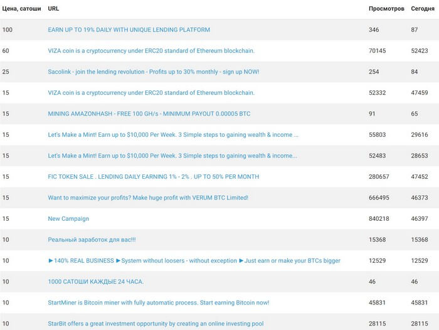Click the 60-satoshi VIZA coin link
This screenshot has height=330, width=439.
[x=151, y=51]
